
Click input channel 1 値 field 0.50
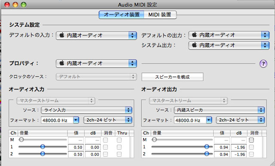click(76, 147)
